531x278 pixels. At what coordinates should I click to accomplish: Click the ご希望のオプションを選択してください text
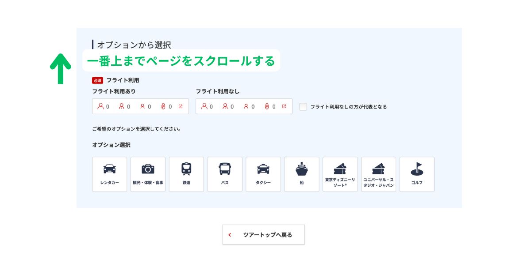pos(137,129)
